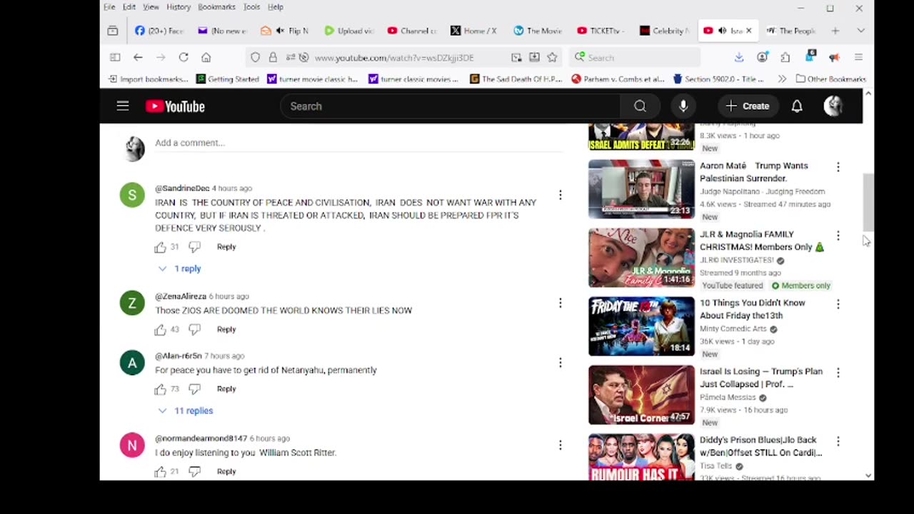The height and width of the screenshot is (514, 914).
Task: Click the YouTube Create button
Action: tap(748, 106)
